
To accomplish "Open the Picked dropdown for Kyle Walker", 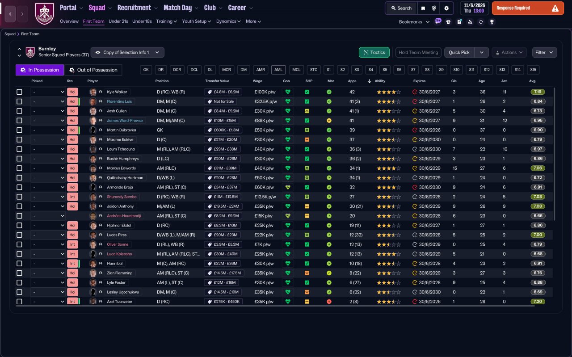I will (48, 92).
